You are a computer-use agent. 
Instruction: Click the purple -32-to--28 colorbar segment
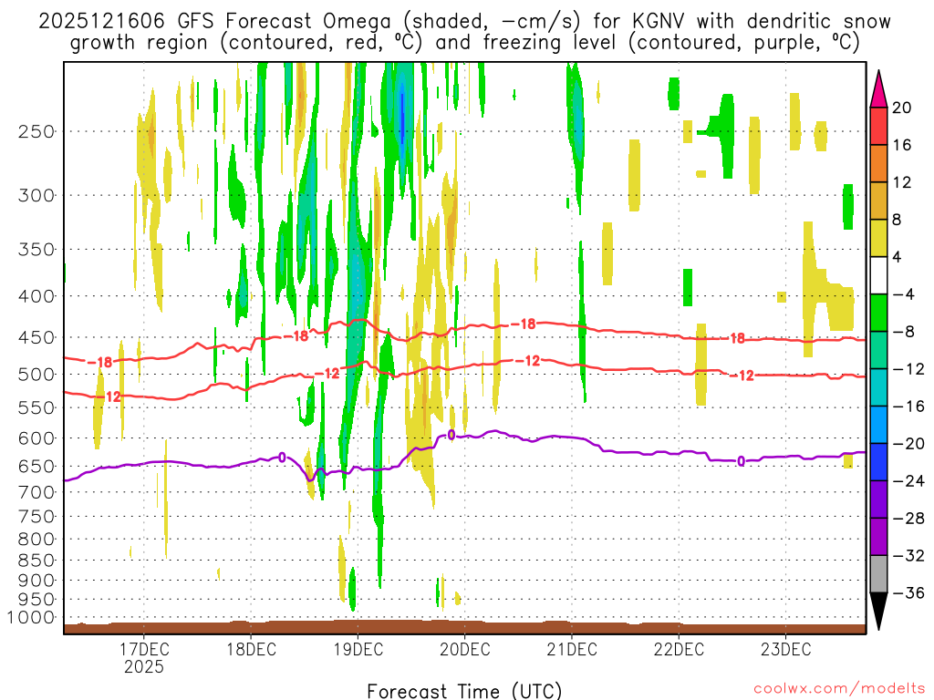[x=878, y=537]
